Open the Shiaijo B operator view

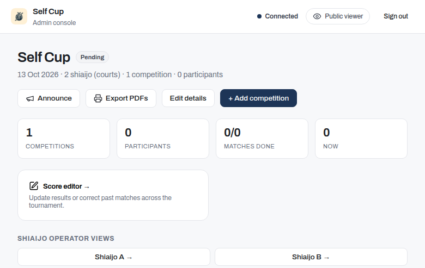(x=311, y=257)
